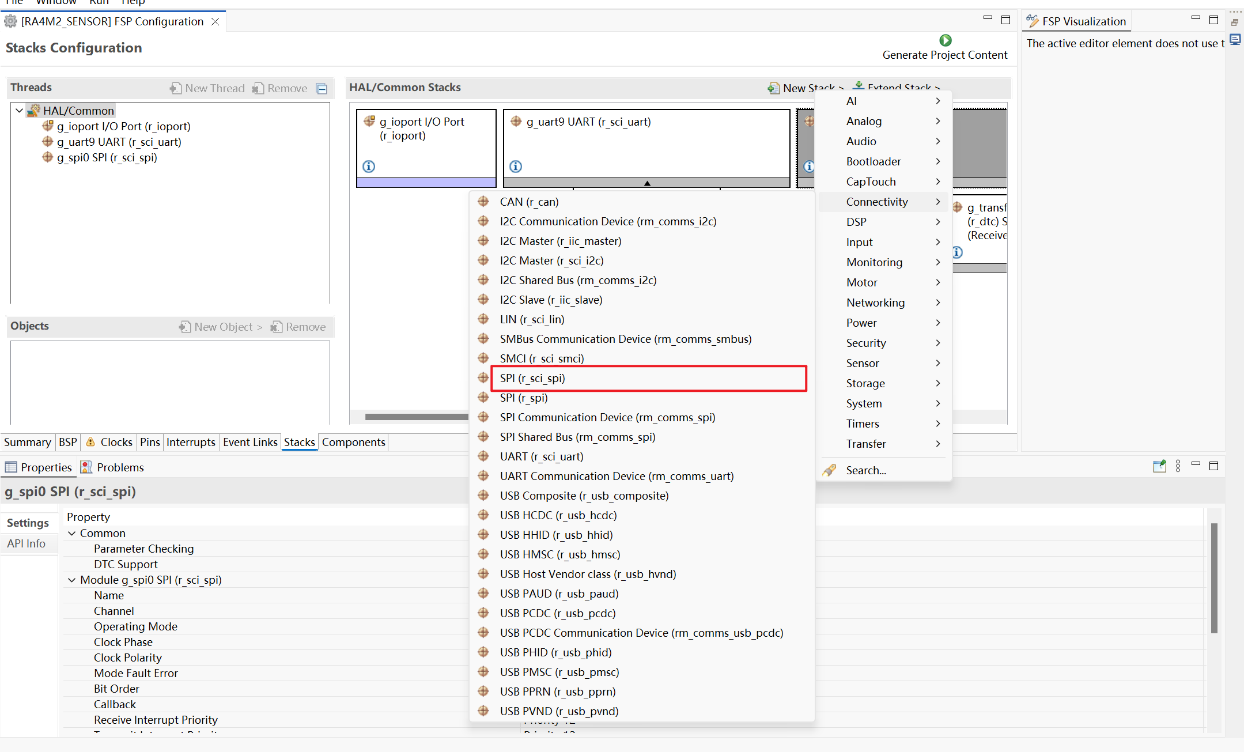1244x752 pixels.
Task: Click info icon on g_ioport stack block
Action: [369, 167]
